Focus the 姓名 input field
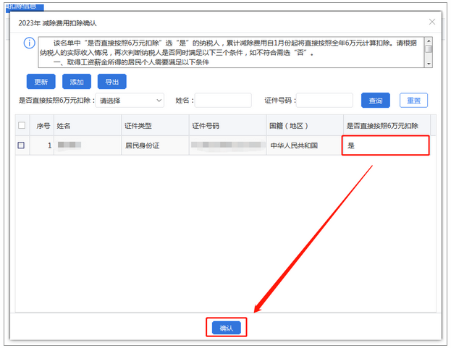Screen dimensions: 451x348 (223, 101)
